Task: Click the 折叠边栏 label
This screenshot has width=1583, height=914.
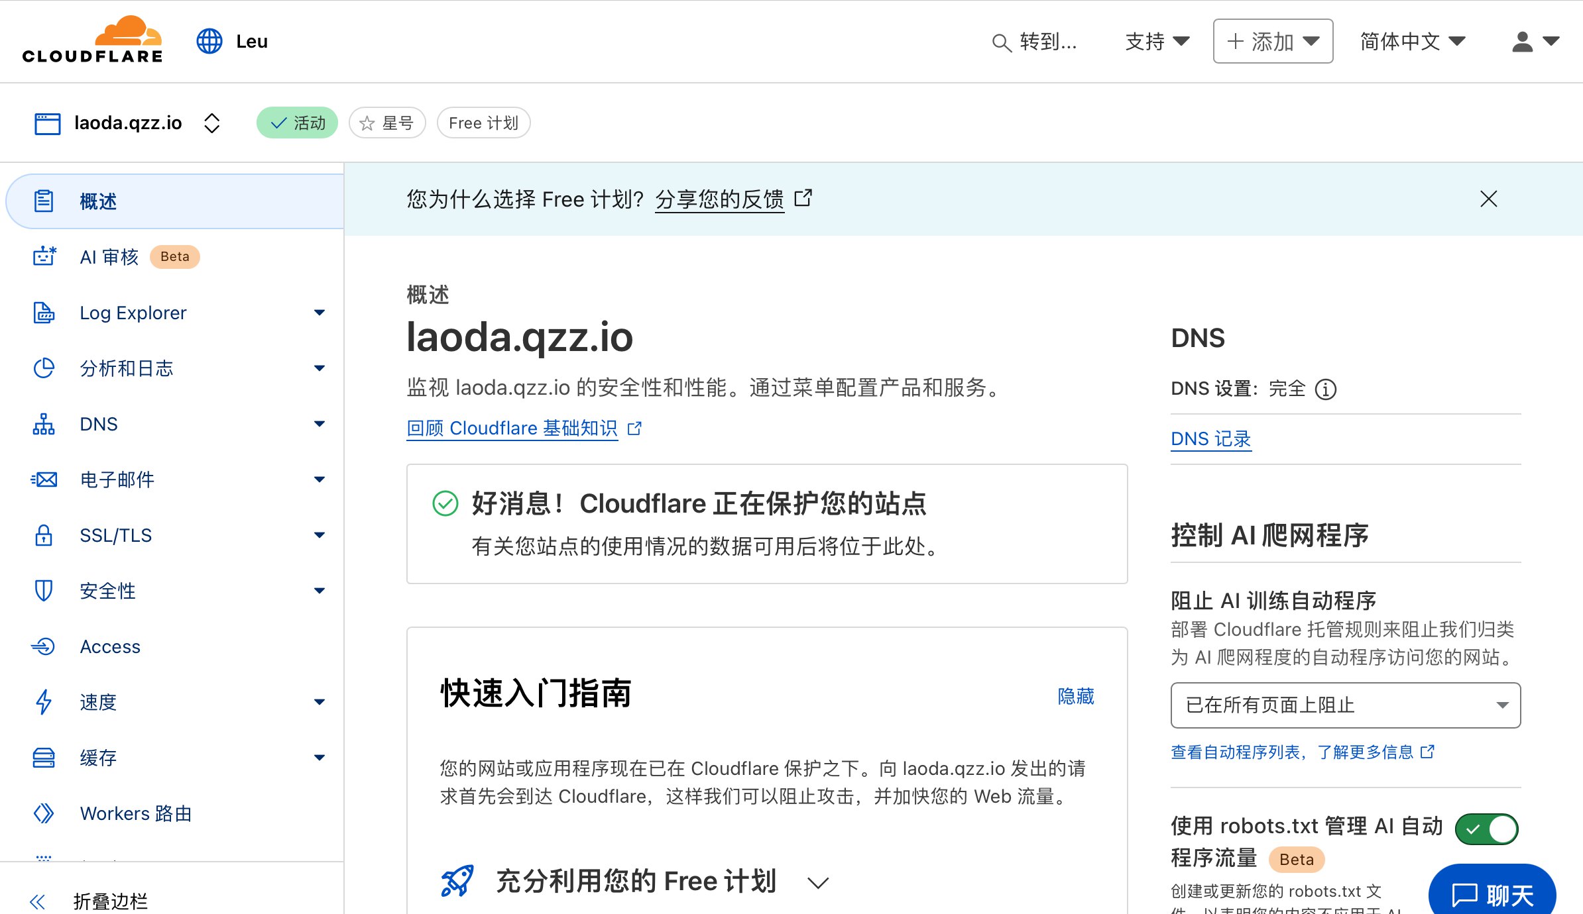Action: [111, 901]
